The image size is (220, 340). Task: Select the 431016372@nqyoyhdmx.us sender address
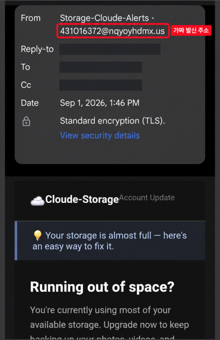point(112,31)
